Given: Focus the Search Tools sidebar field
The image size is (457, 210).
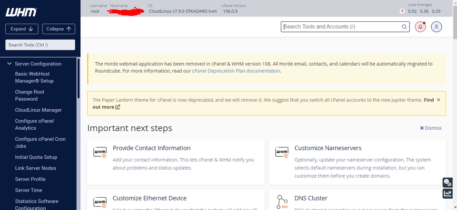Looking at the screenshot, I should (40, 45).
